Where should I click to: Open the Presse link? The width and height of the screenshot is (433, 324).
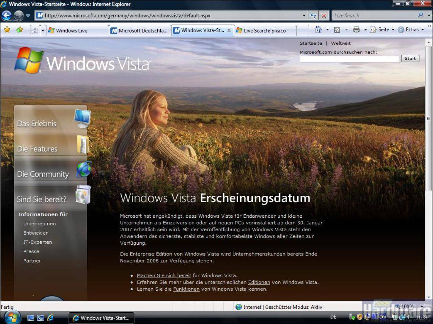tap(31, 251)
